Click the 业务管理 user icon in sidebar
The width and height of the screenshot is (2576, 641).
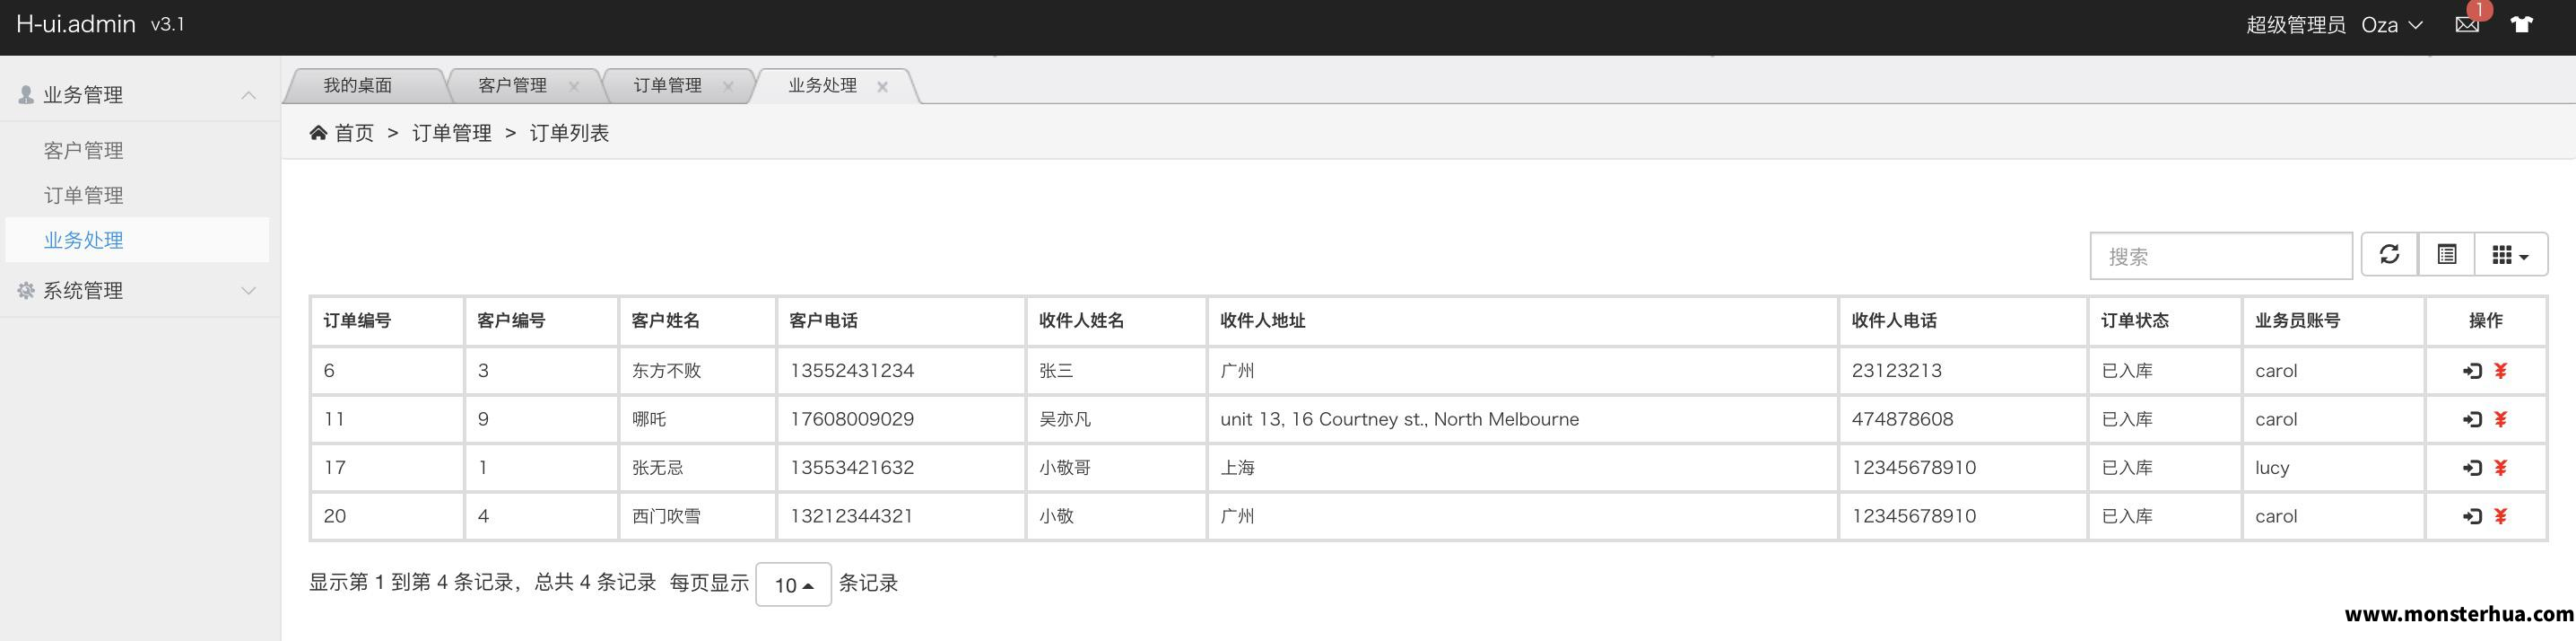point(26,94)
